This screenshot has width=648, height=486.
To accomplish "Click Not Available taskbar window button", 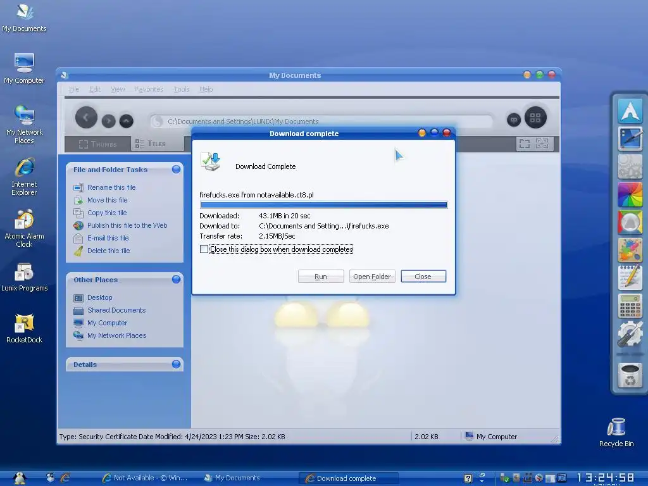I will coord(145,478).
